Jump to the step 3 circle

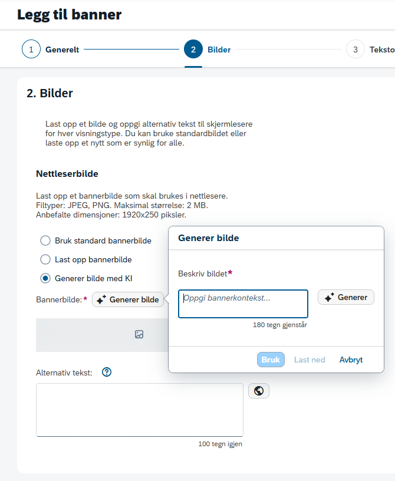pyautogui.click(x=355, y=49)
